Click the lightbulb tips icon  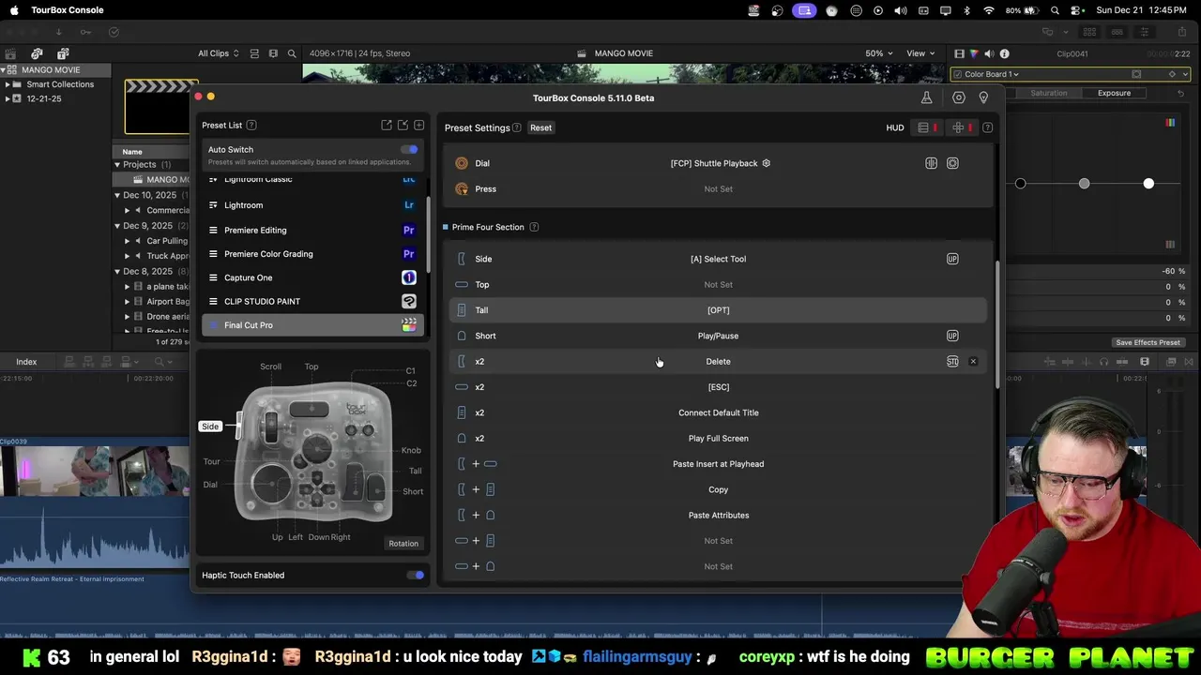click(983, 97)
